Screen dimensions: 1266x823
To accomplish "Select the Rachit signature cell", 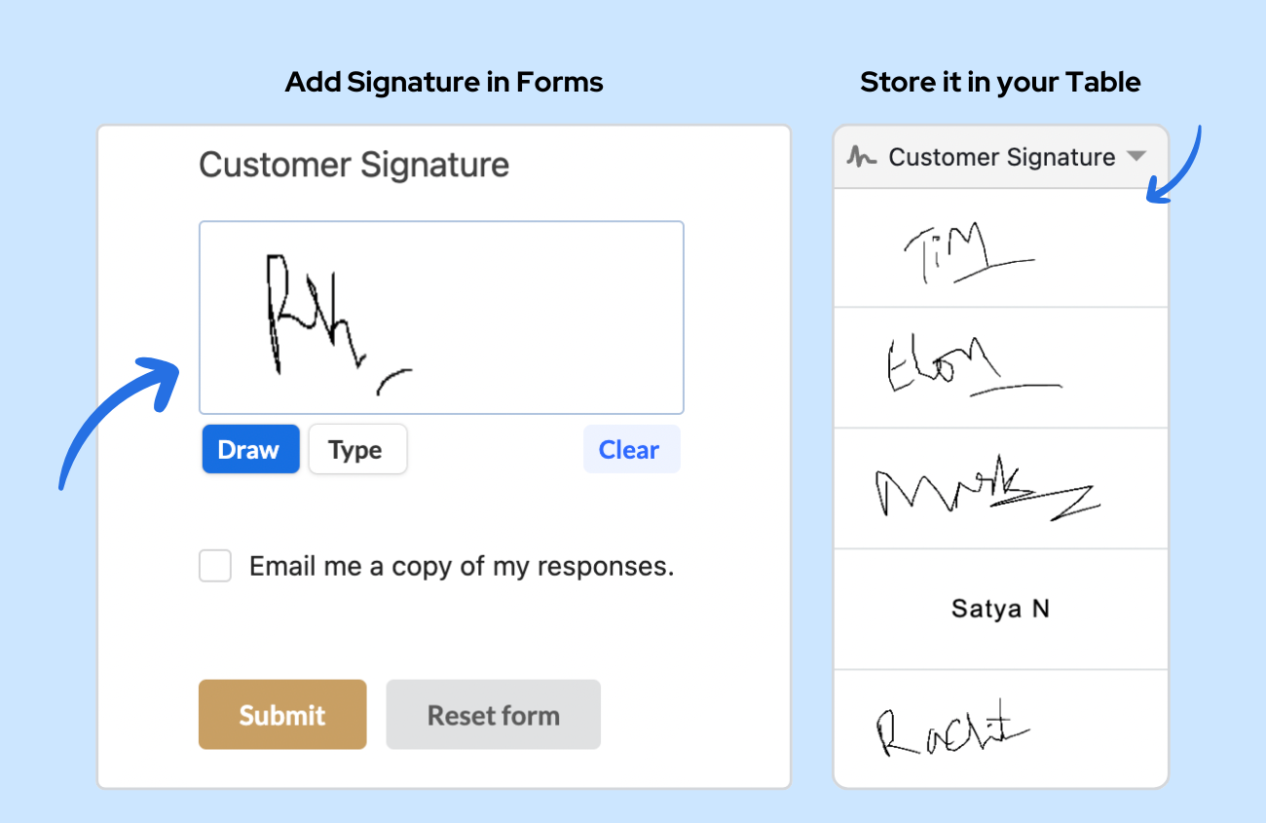I will [1000, 729].
